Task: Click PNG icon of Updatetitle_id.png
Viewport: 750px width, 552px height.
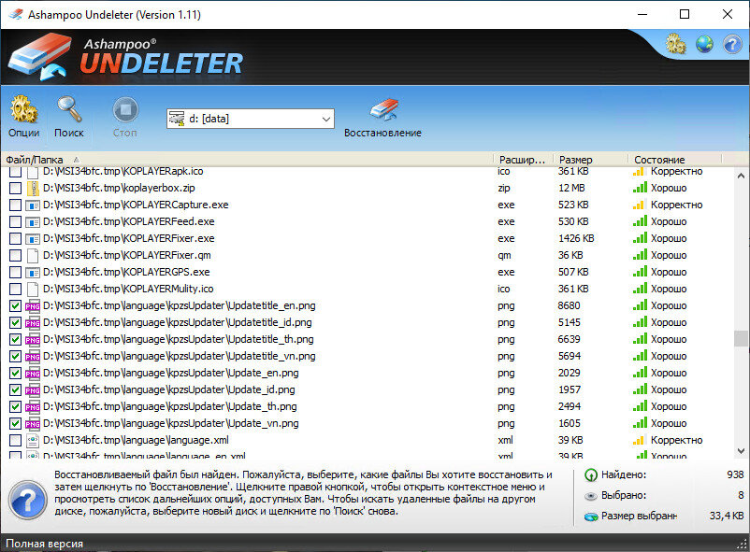Action: click(x=33, y=323)
